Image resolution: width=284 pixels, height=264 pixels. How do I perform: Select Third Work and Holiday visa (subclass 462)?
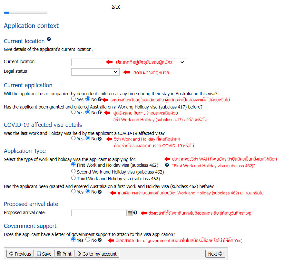point(73,178)
